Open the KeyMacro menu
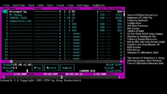Screen dimensions: 167x94 98,5
